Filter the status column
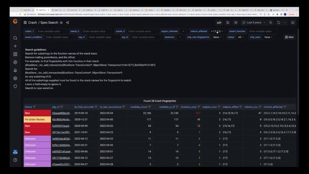 tap(34, 107)
